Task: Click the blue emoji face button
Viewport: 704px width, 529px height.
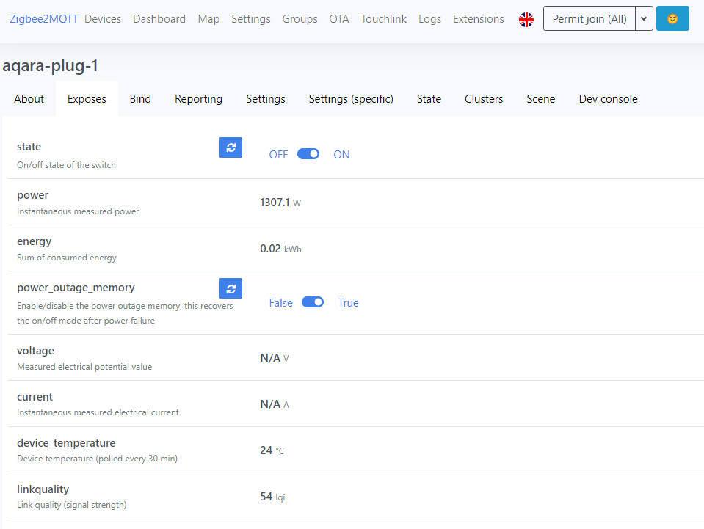Action: click(x=672, y=19)
